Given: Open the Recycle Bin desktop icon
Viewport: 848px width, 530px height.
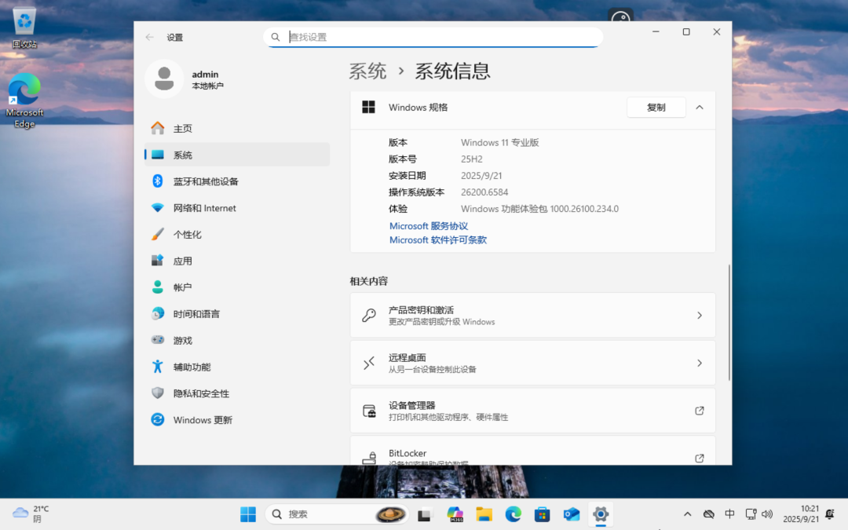Looking at the screenshot, I should point(24,28).
